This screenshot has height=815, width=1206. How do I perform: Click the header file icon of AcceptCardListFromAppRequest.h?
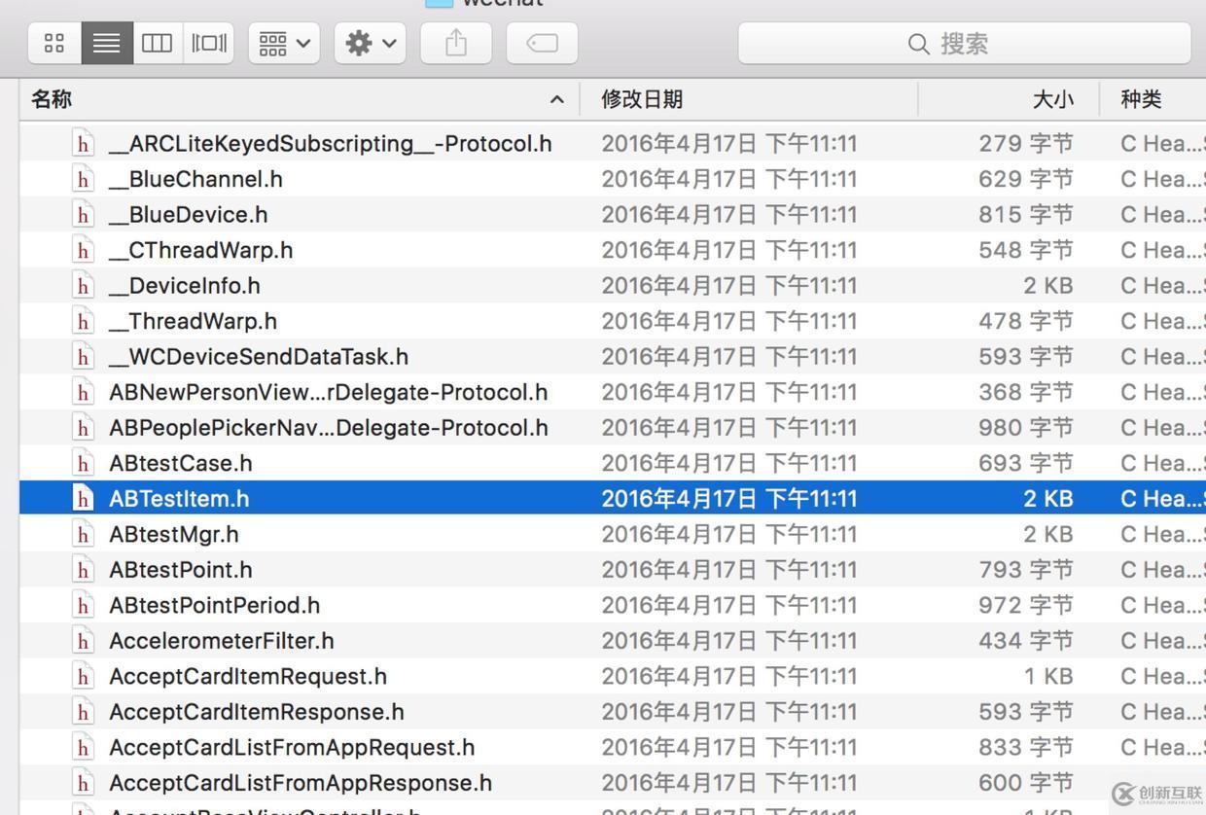(84, 747)
